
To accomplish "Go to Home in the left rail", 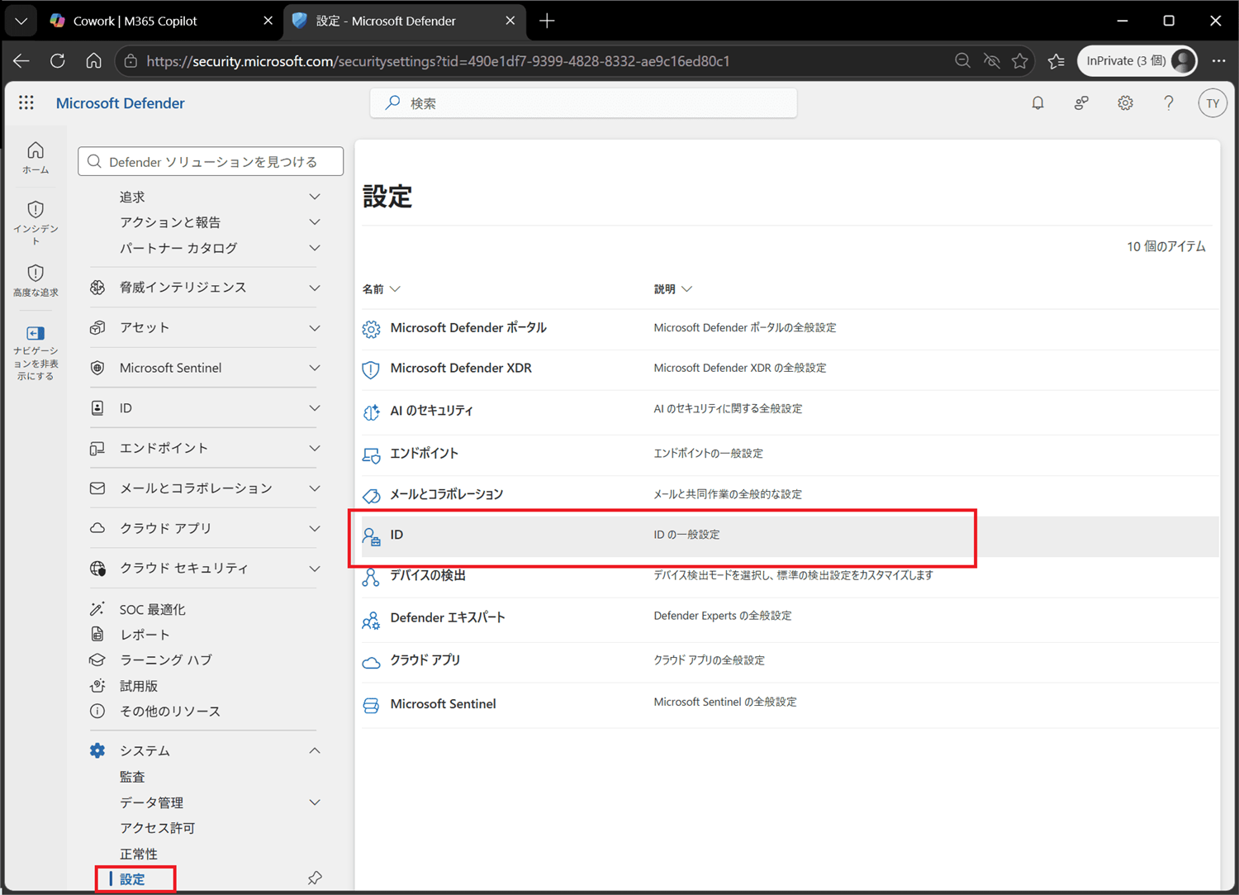I will pos(36,157).
